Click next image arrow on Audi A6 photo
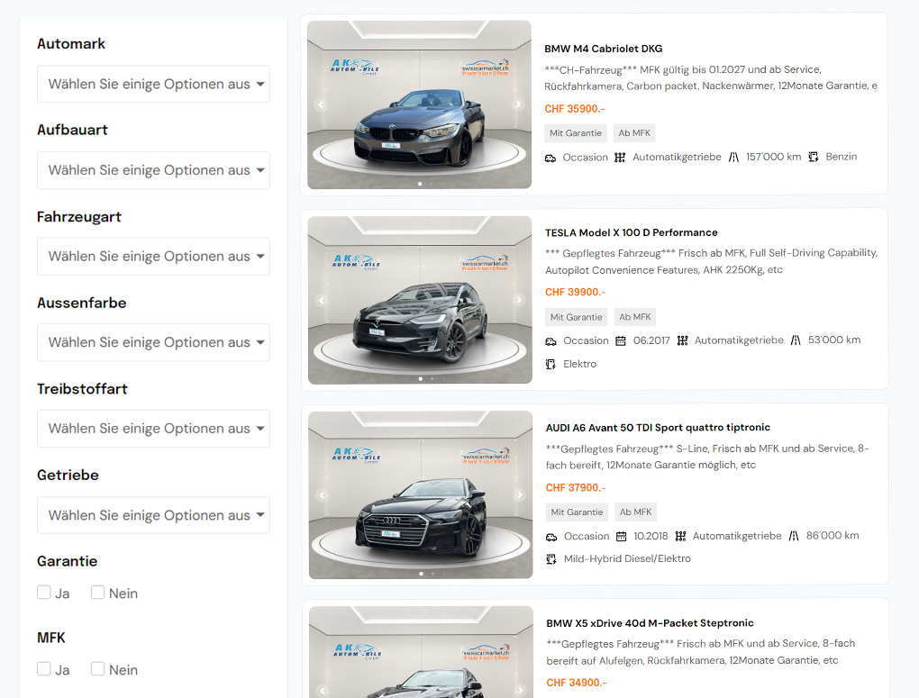 click(520, 495)
